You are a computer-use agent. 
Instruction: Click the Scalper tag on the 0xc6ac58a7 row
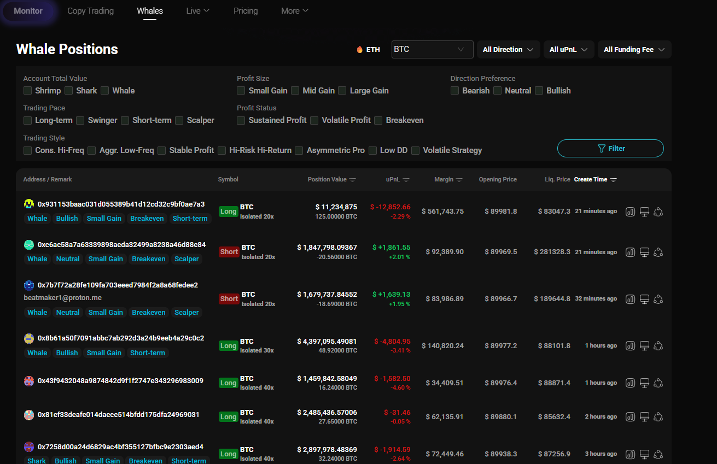pyautogui.click(x=186, y=259)
